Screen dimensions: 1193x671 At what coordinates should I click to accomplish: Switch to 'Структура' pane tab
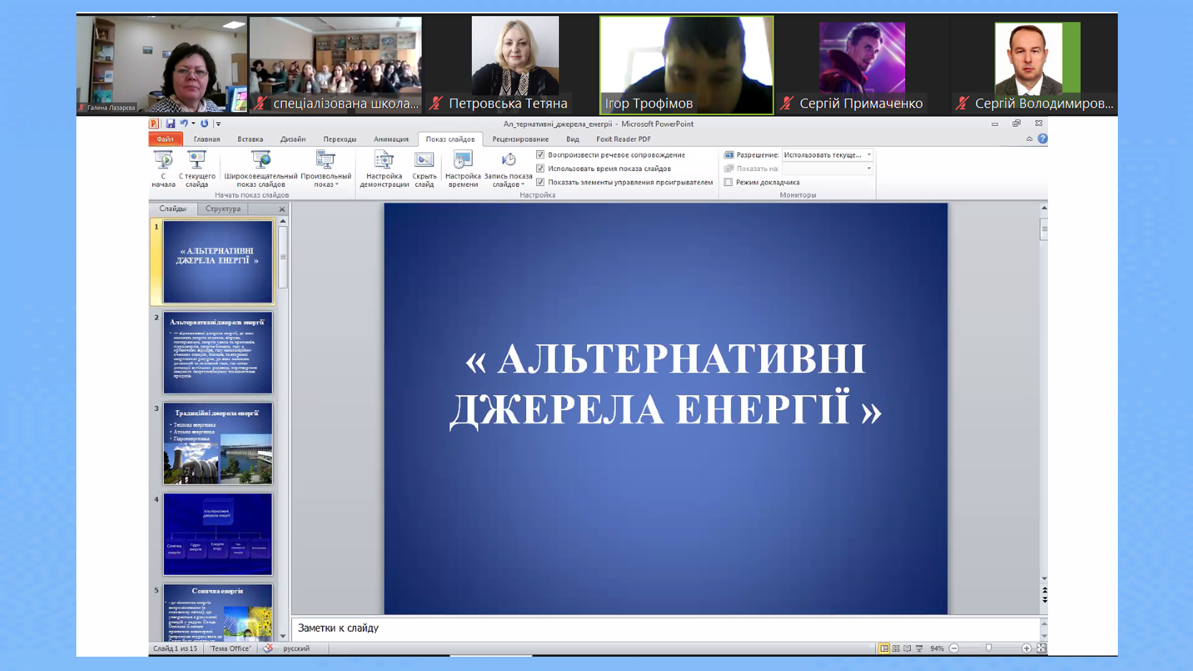pos(223,209)
